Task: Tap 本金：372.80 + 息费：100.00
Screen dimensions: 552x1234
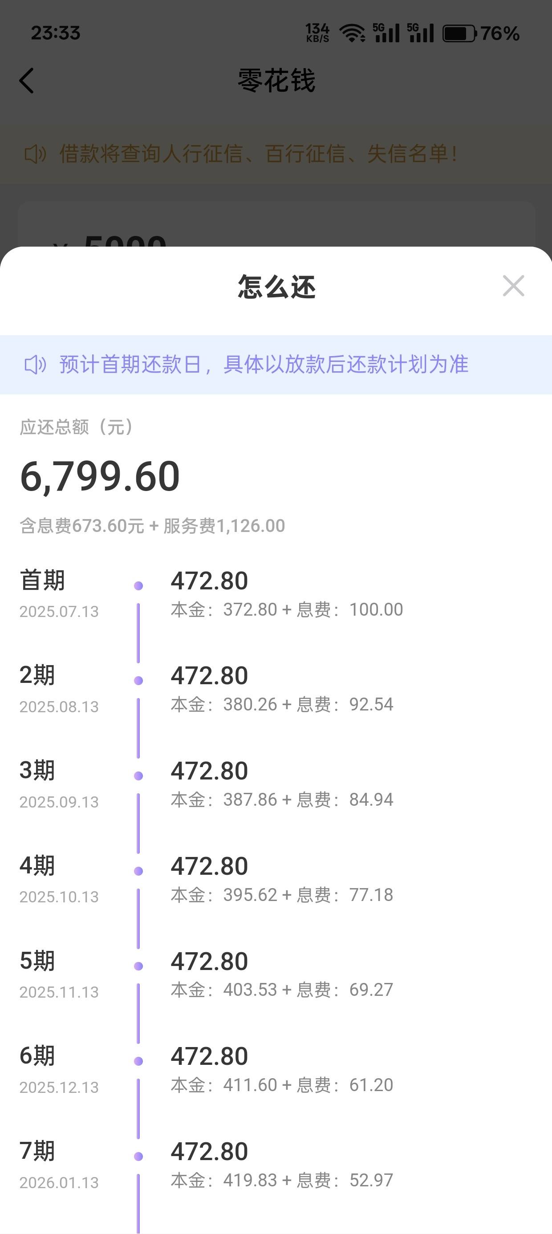Action: click(287, 610)
